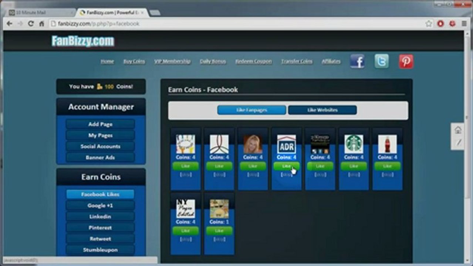Select Retweet under Earn Coins

(x=100, y=239)
